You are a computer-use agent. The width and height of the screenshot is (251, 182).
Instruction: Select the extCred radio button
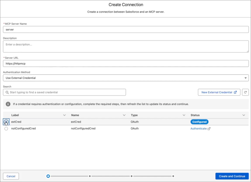(6, 122)
